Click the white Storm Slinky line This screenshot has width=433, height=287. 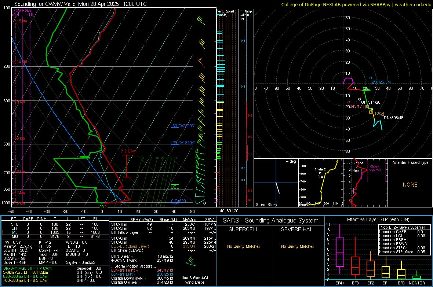coord(277,188)
